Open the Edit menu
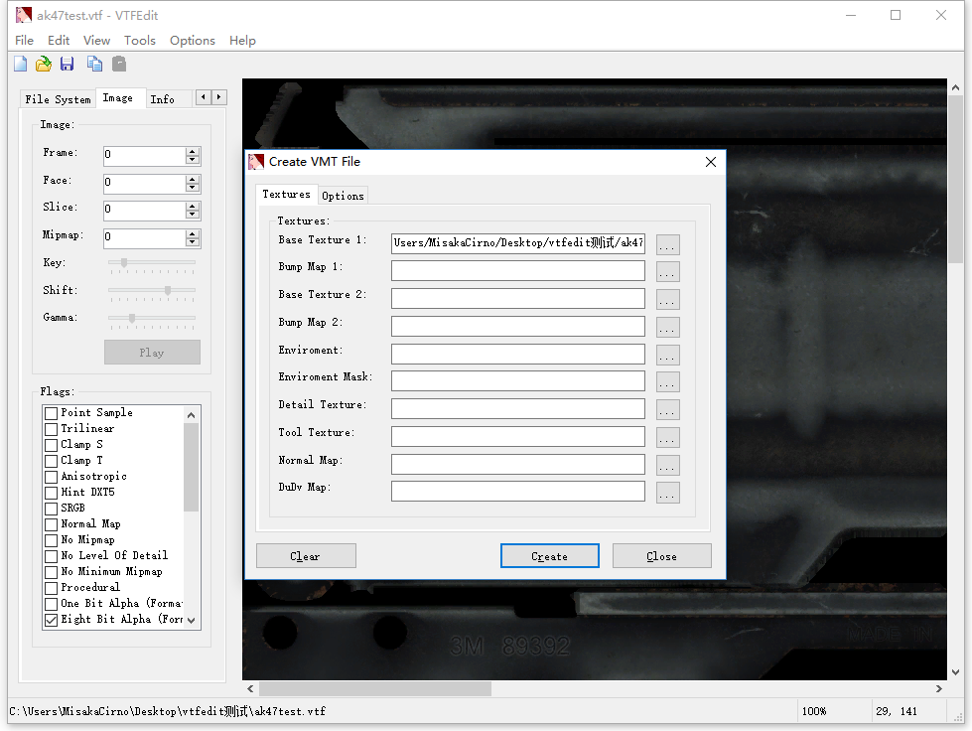Image resolution: width=972 pixels, height=731 pixels. point(59,41)
